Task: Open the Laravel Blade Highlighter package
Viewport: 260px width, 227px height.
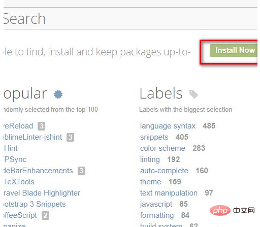Action: [x=42, y=193]
